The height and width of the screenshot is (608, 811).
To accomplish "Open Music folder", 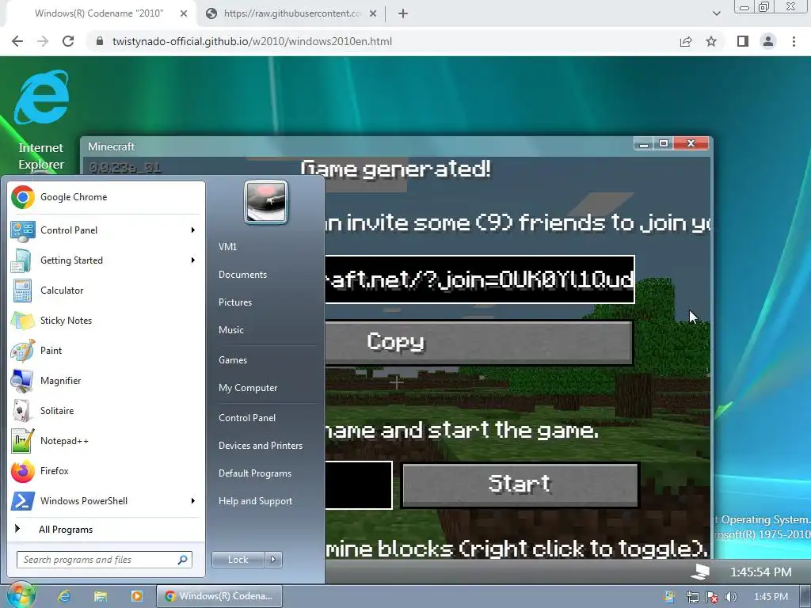I will point(230,330).
